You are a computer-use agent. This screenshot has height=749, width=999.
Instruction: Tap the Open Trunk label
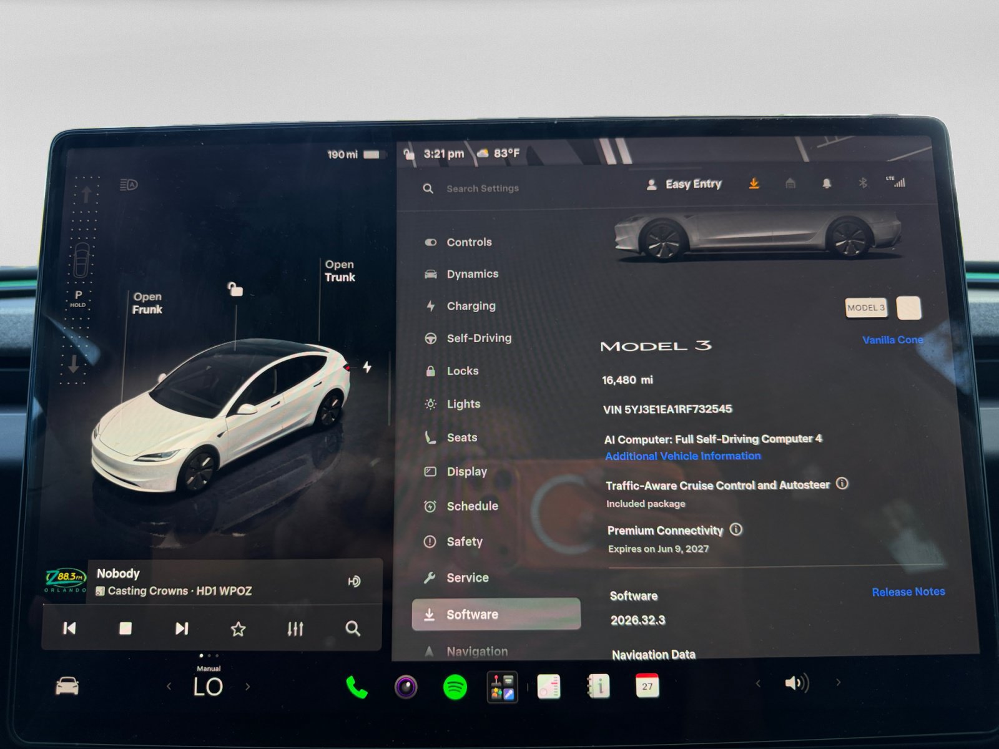(340, 271)
